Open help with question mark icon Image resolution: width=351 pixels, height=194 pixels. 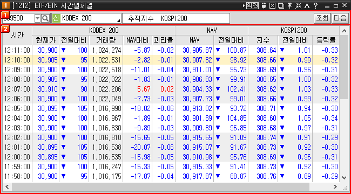(x=316, y=5)
